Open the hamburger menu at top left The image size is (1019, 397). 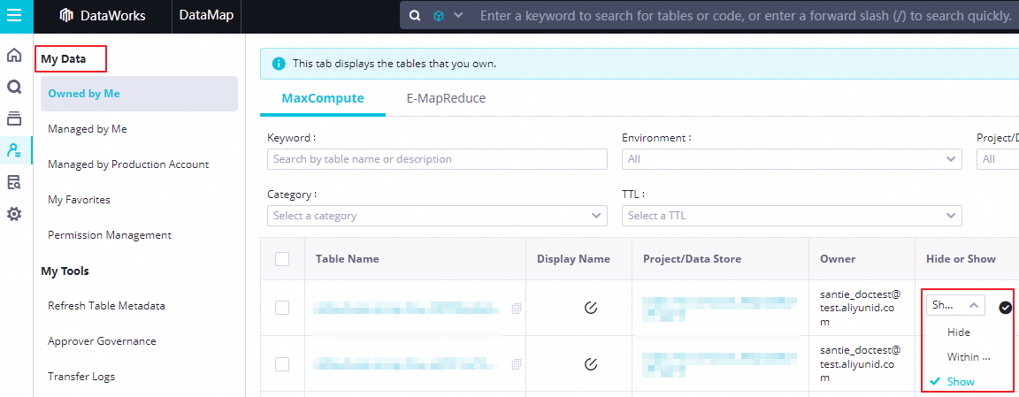tap(13, 16)
